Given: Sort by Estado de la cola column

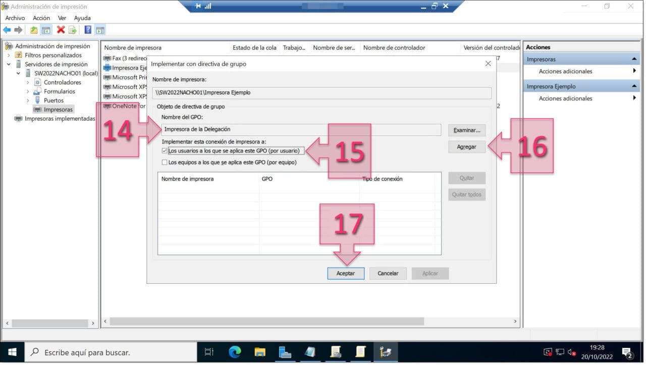Looking at the screenshot, I should (x=254, y=48).
